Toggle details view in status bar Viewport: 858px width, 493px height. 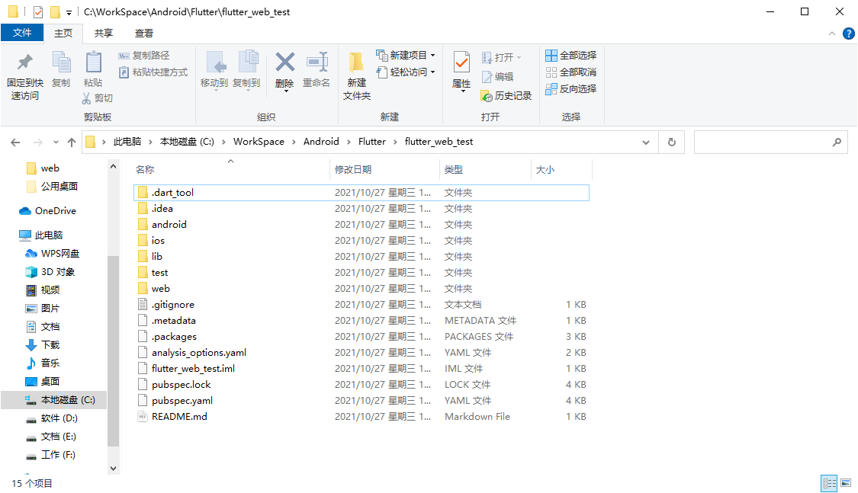(x=829, y=483)
